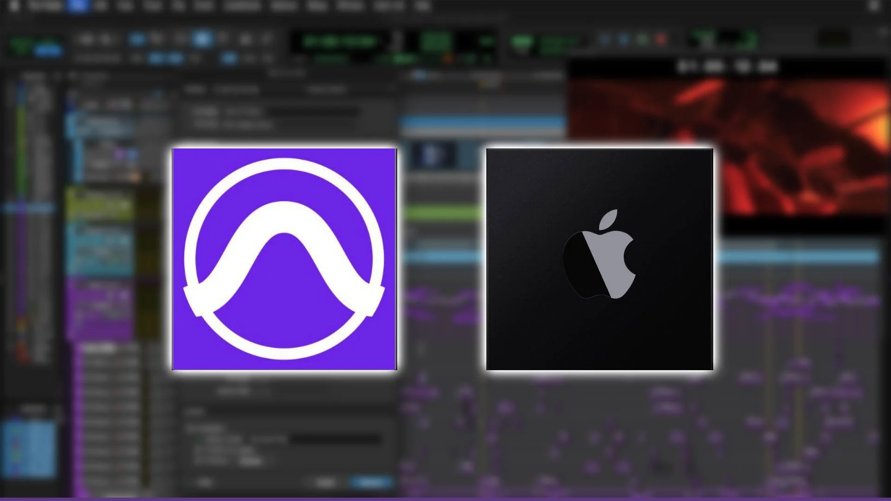Click the green main counter display
The height and width of the screenshot is (501, 891).
click(x=339, y=42)
